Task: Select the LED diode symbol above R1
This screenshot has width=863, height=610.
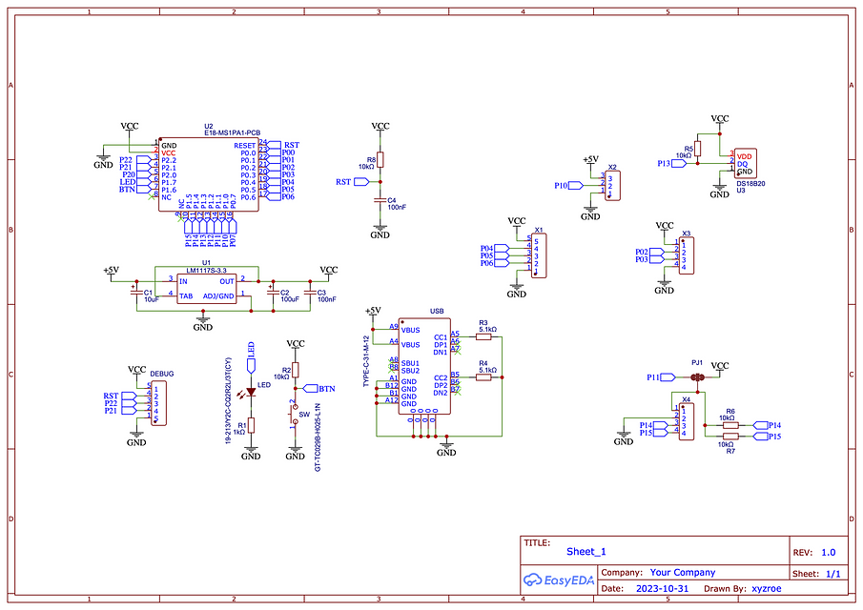Action: coord(251,392)
